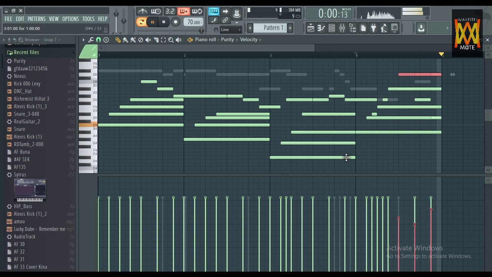Pause playback with the pause button
492x277 pixels.
click(x=152, y=22)
